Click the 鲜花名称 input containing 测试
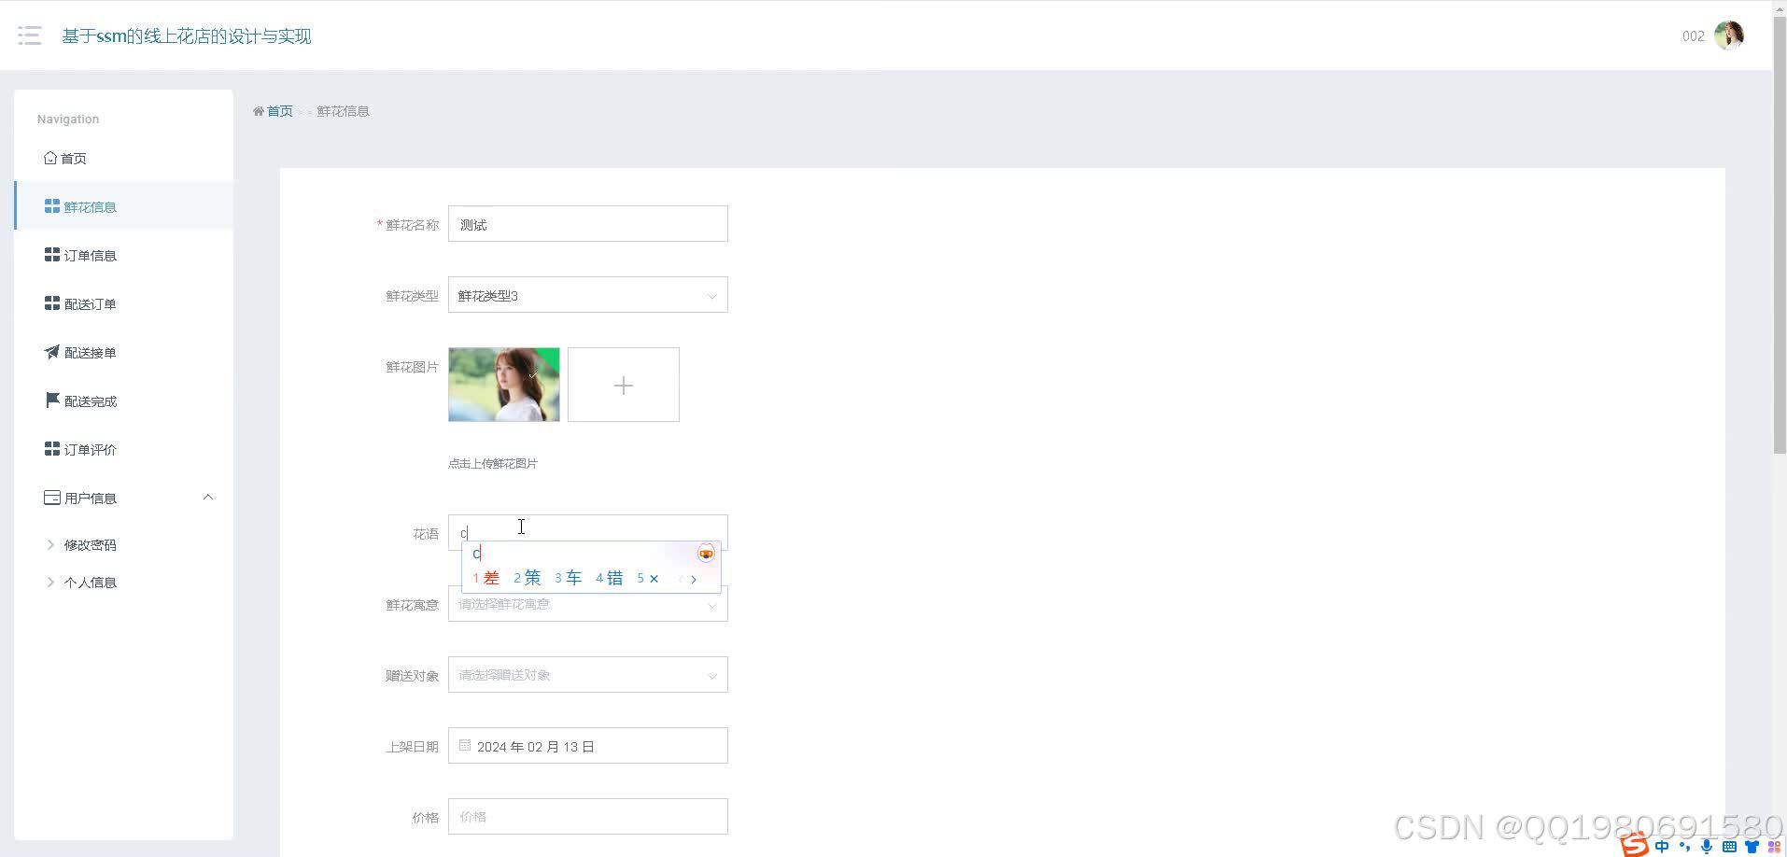Screen dimensions: 1787x857 (588, 224)
